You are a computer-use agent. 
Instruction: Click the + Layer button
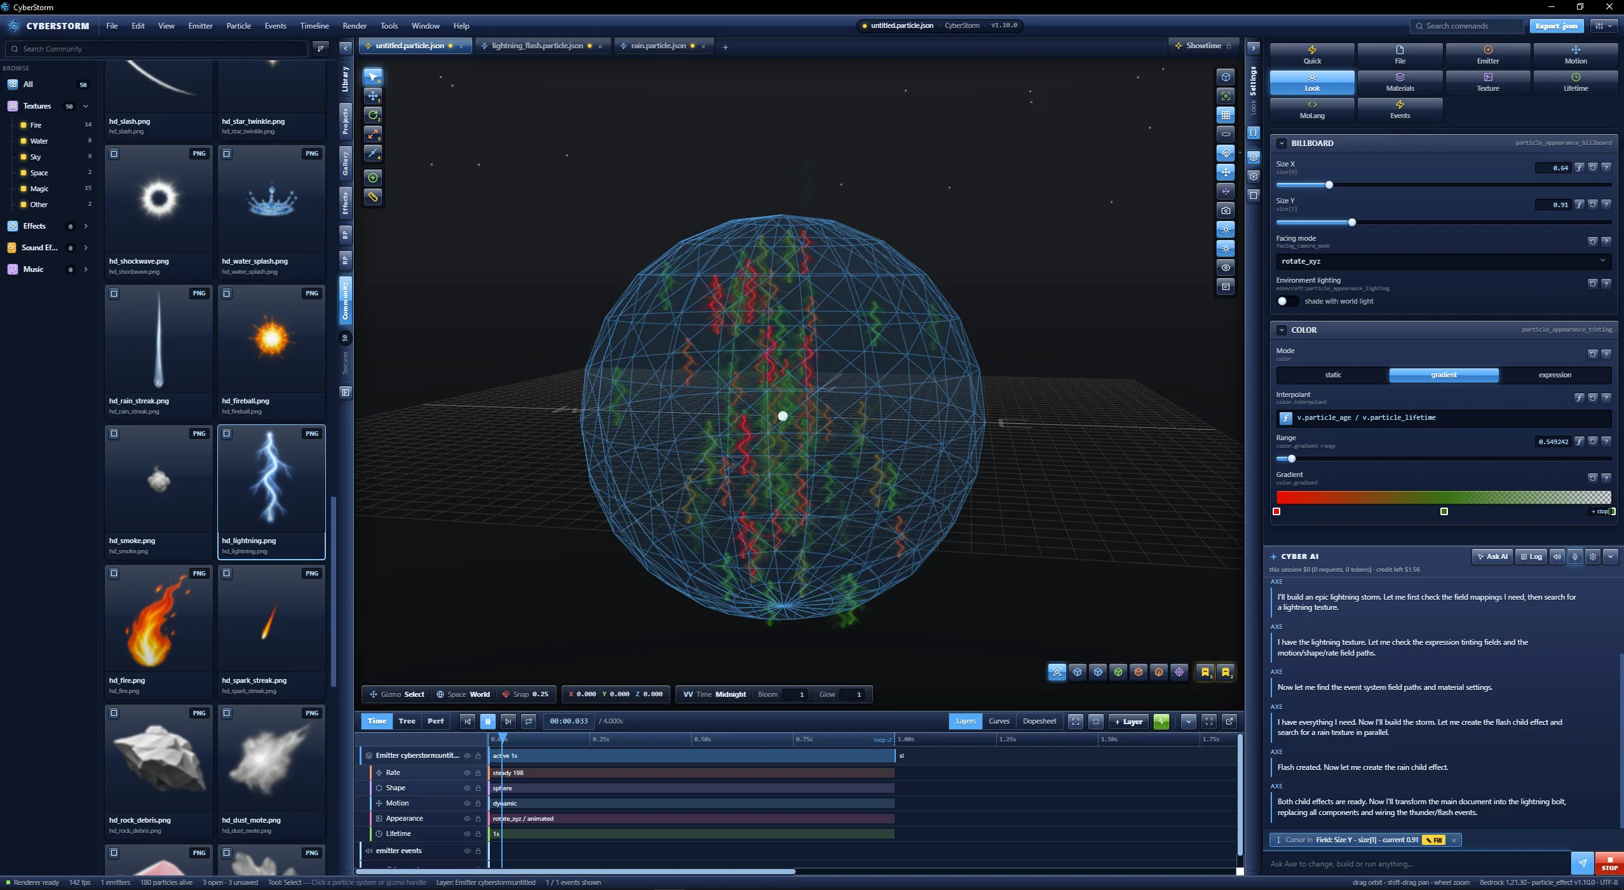(x=1129, y=721)
